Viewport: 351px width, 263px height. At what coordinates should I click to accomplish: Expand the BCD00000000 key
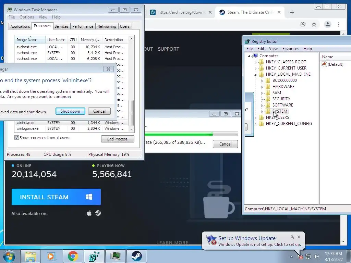click(x=262, y=81)
